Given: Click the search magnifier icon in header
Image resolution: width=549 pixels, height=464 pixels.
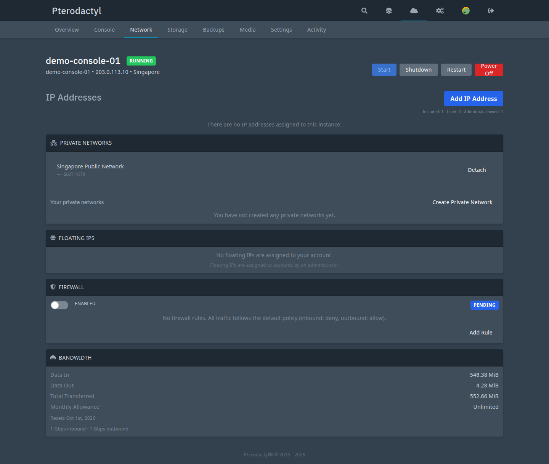Looking at the screenshot, I should tap(364, 11).
